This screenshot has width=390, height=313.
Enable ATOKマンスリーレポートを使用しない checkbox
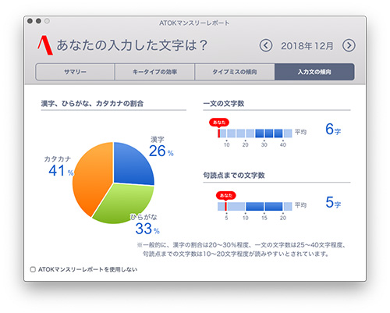coord(33,269)
